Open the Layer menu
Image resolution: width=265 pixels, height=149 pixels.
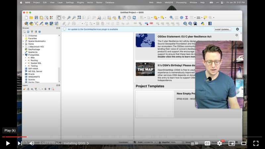pos(60,3)
